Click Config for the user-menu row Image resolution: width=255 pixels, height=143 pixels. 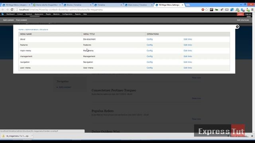(150, 68)
